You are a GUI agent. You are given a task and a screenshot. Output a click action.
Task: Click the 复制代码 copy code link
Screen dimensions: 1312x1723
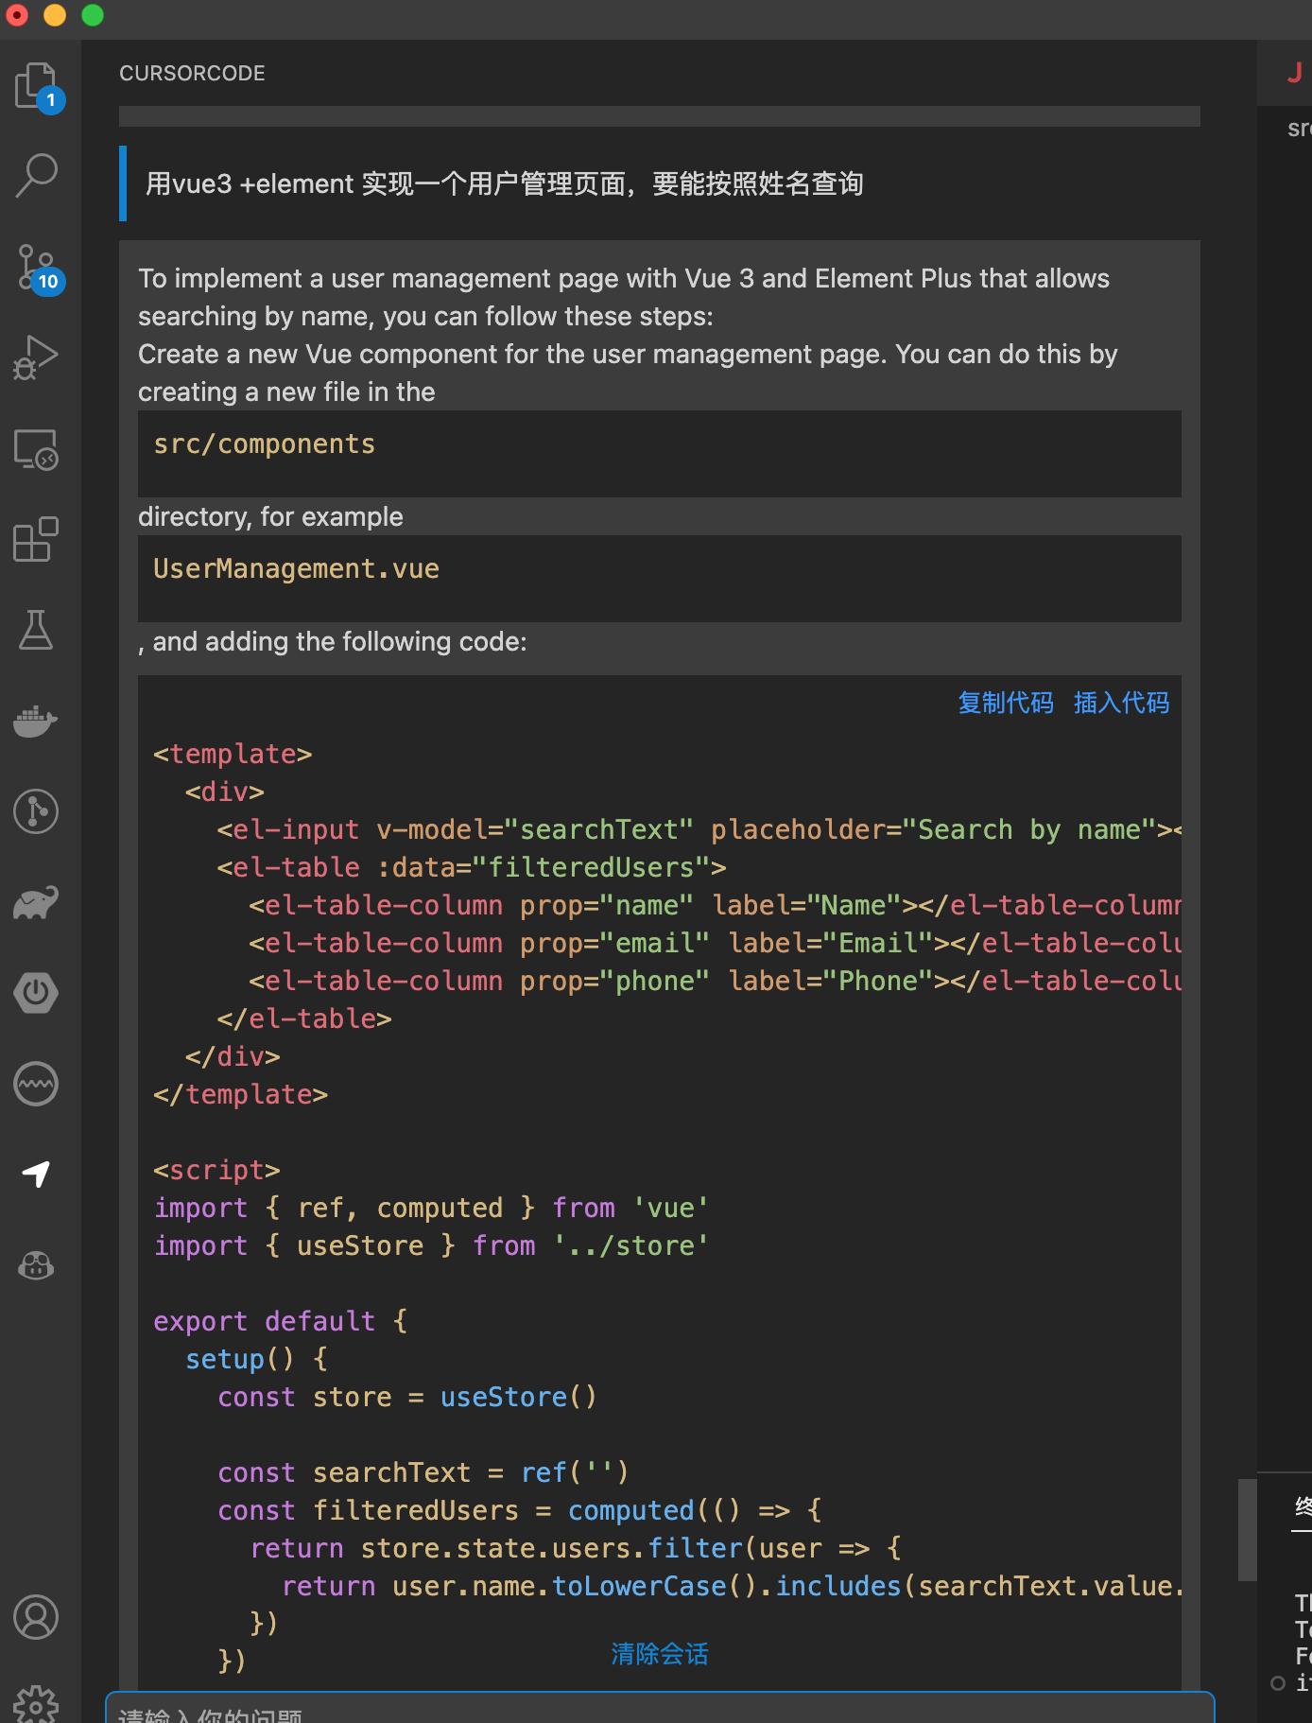click(x=1005, y=703)
